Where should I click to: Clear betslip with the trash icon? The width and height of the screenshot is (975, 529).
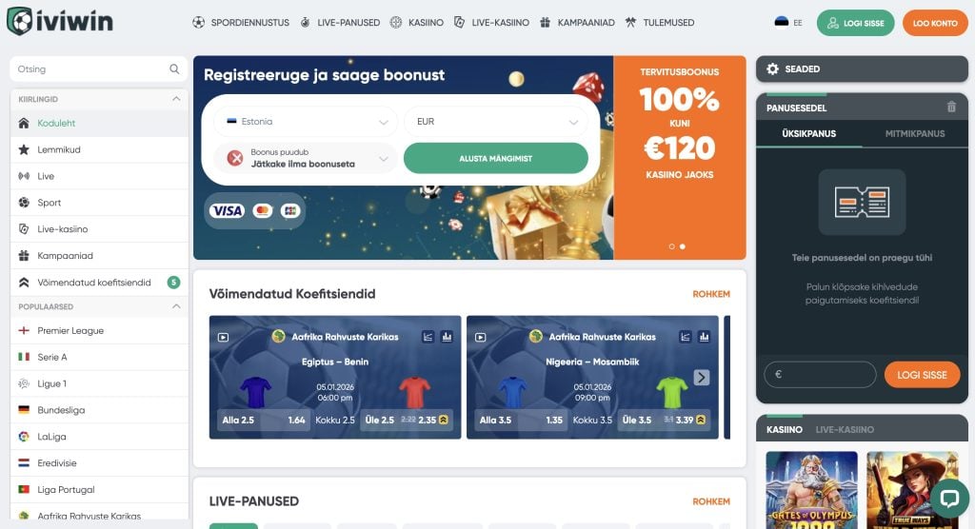pos(951,107)
